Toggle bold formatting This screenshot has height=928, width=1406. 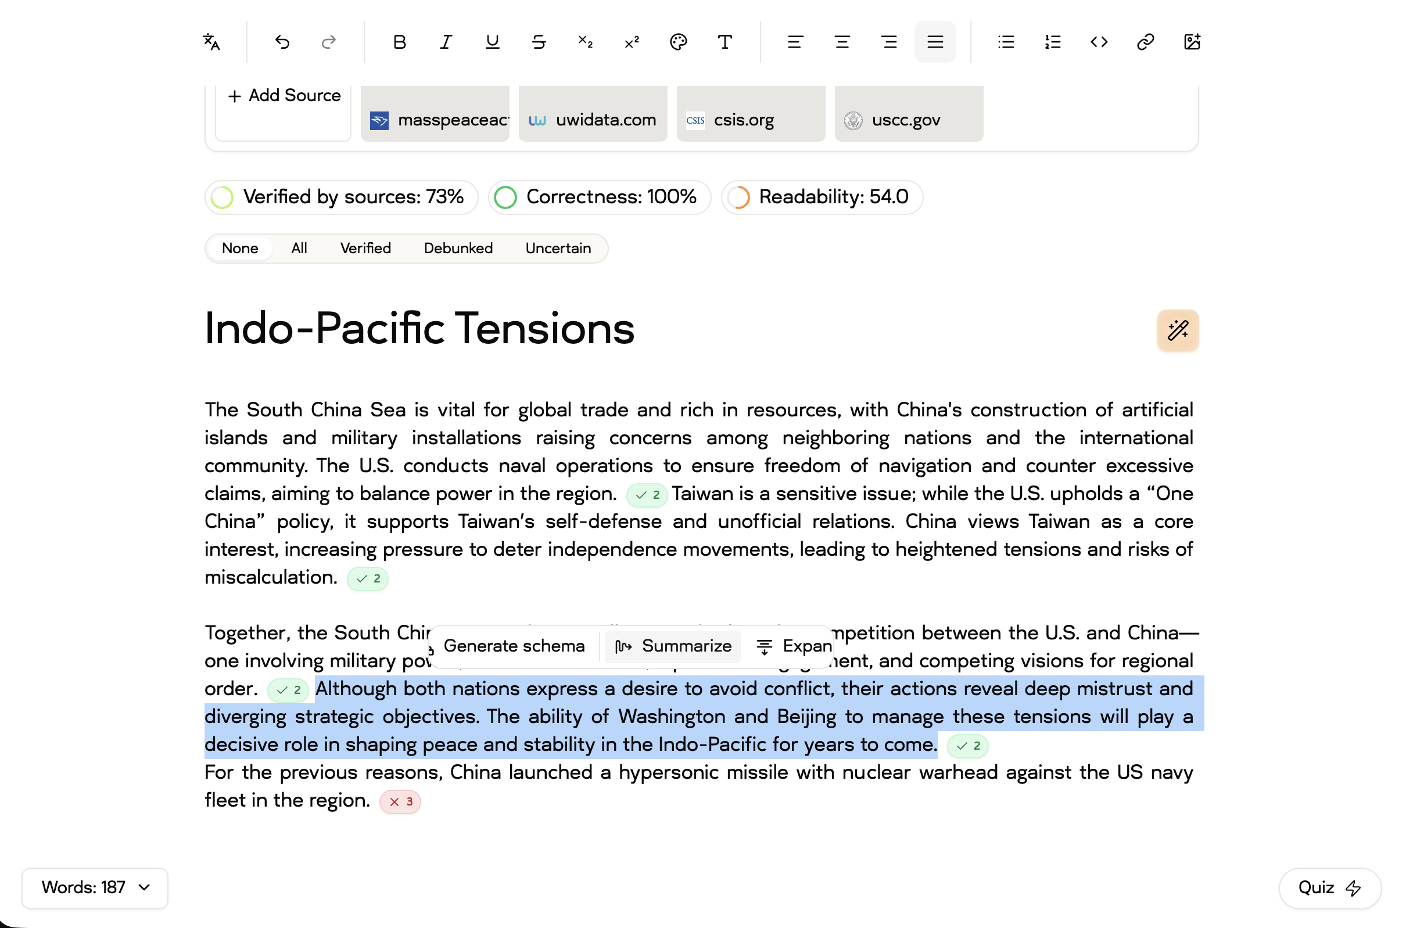[400, 42]
